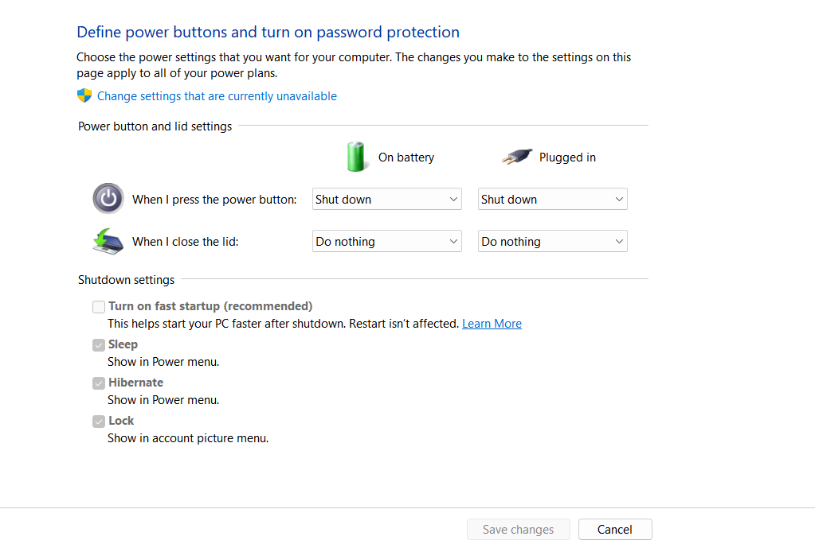Expand close lid Plugged in dropdown
The width and height of the screenshot is (815, 548).
[552, 242]
